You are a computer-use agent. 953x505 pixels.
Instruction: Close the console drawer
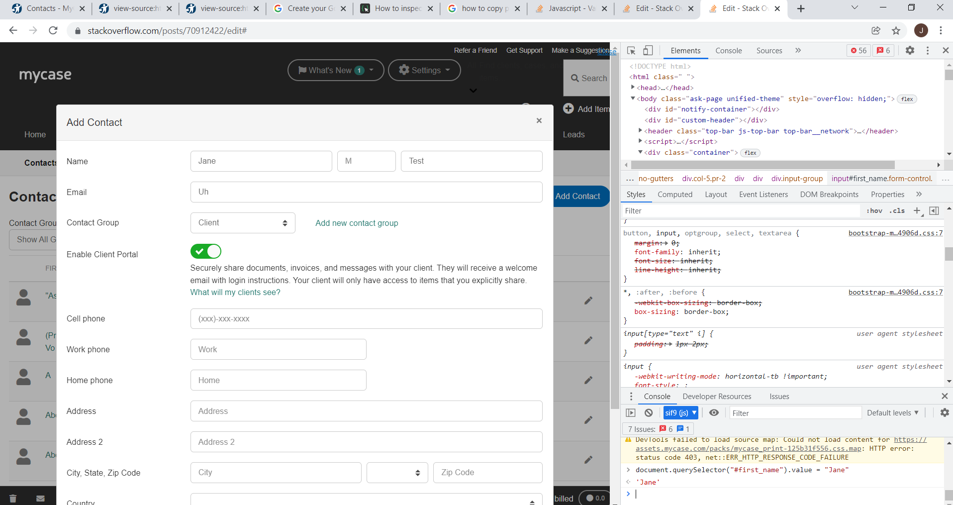[x=945, y=396]
